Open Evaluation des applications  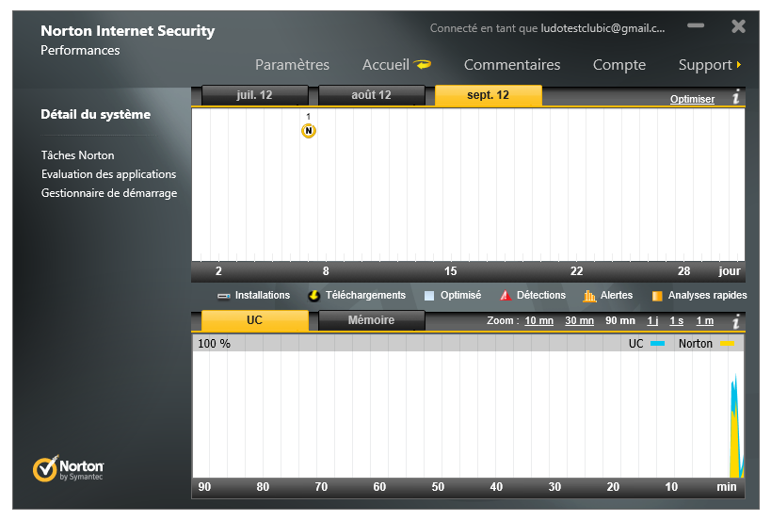tap(108, 174)
